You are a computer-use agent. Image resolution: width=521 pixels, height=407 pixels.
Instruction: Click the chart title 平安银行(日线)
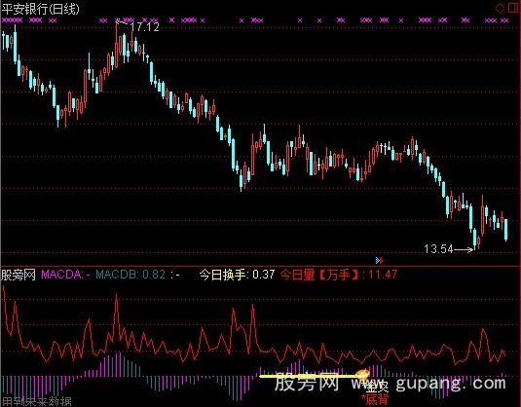[41, 9]
